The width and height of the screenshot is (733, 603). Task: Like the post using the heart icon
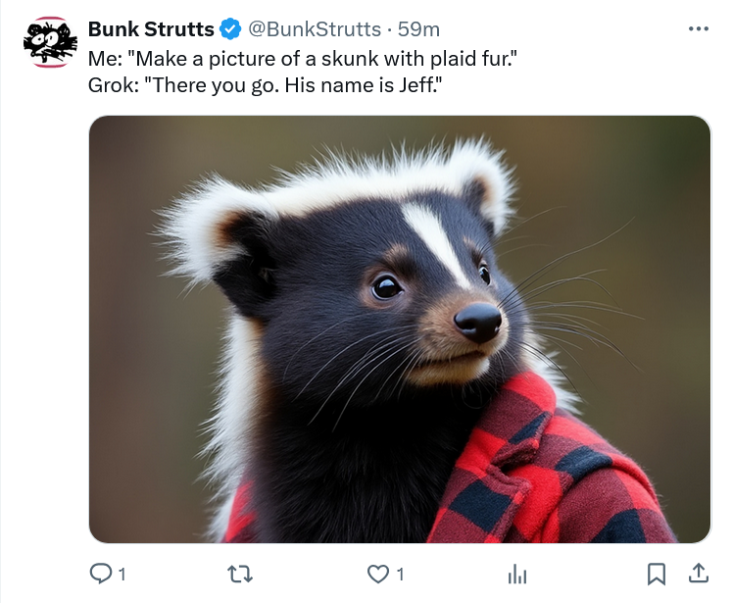[377, 574]
